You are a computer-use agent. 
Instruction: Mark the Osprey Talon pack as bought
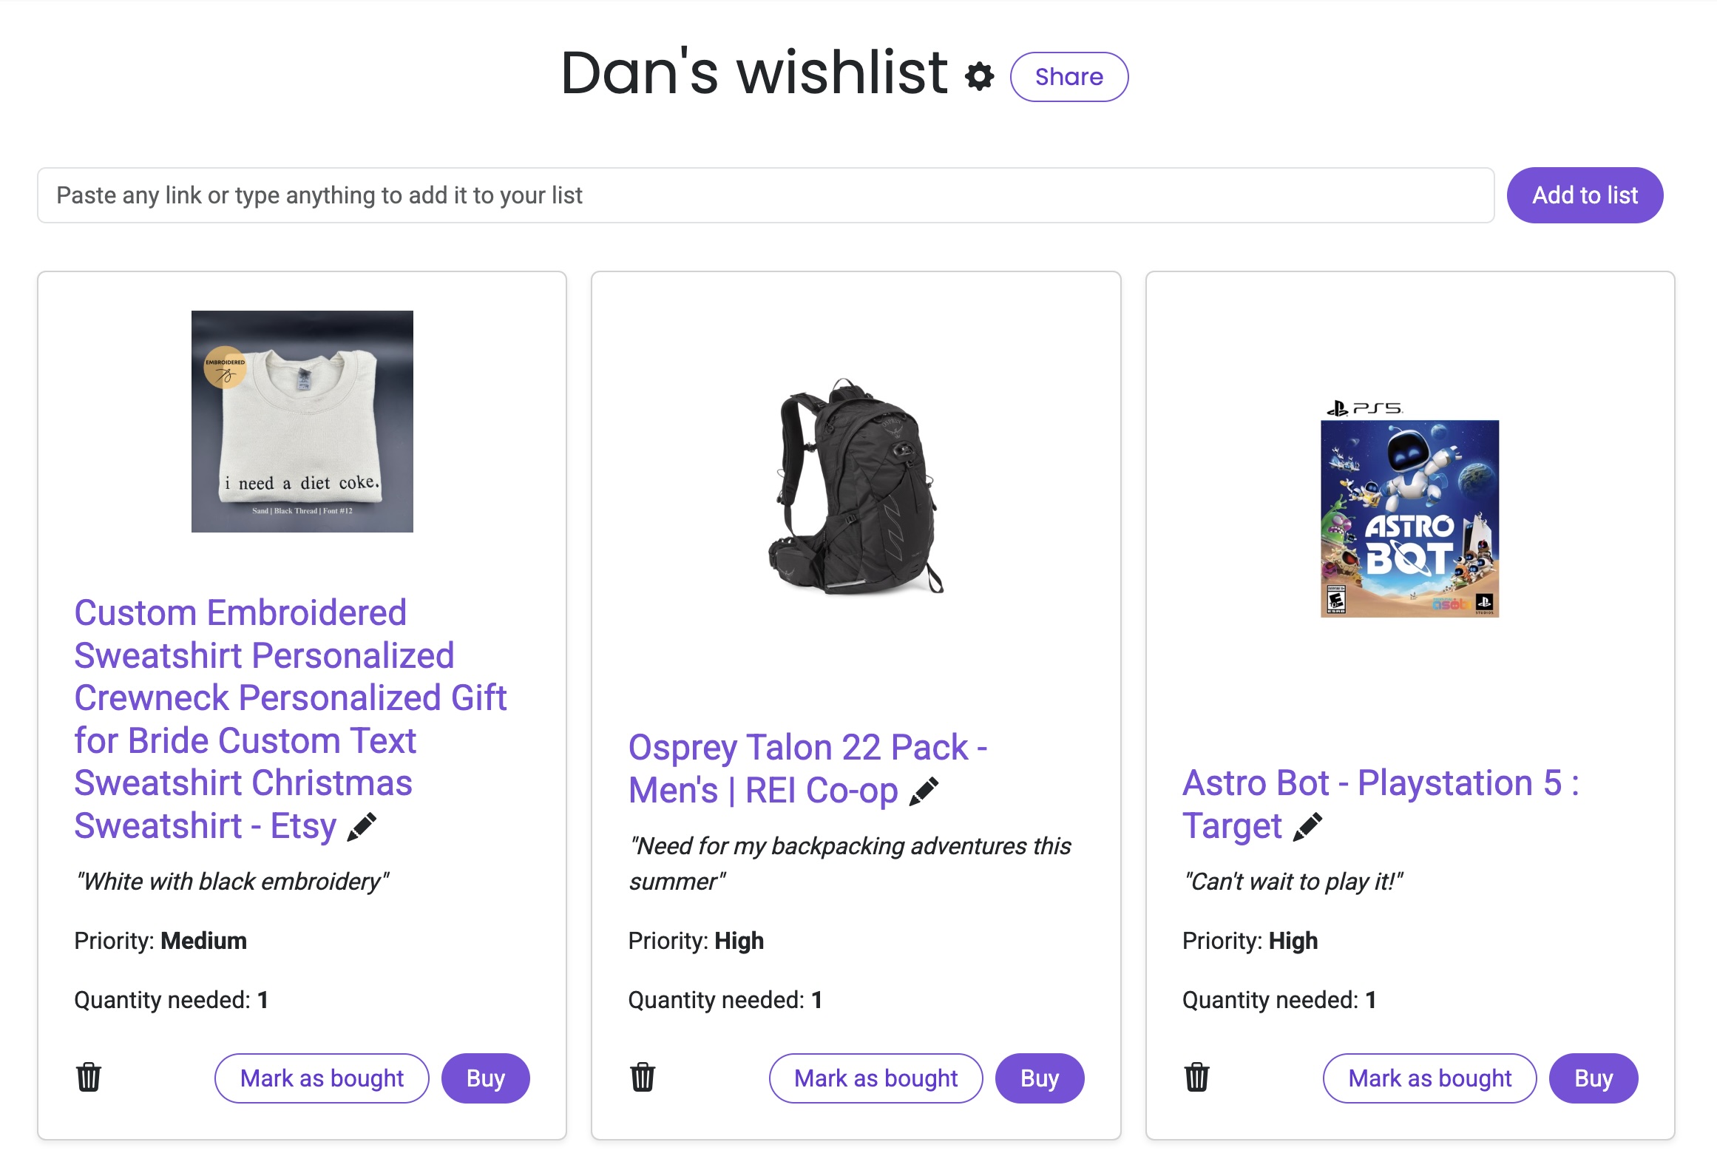pyautogui.click(x=876, y=1078)
